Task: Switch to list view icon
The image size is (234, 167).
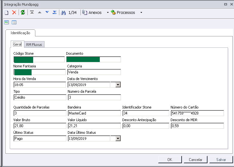Action: click(x=14, y=22)
